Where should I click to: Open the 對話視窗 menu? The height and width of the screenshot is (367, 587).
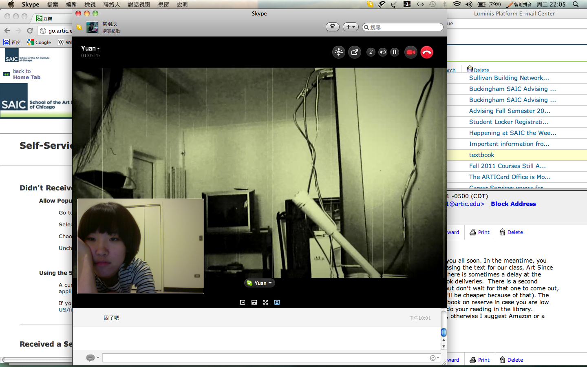pos(139,4)
